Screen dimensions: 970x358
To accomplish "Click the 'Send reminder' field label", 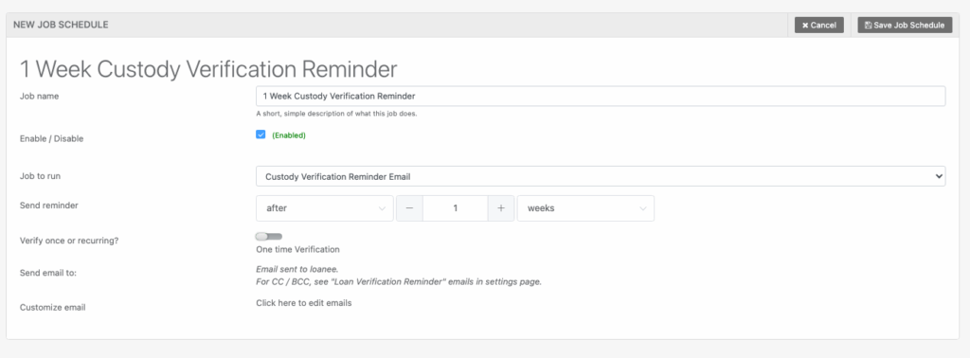I will [49, 206].
